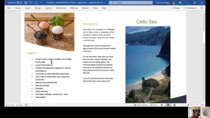Click the webcam video thumbnail

(199, 112)
